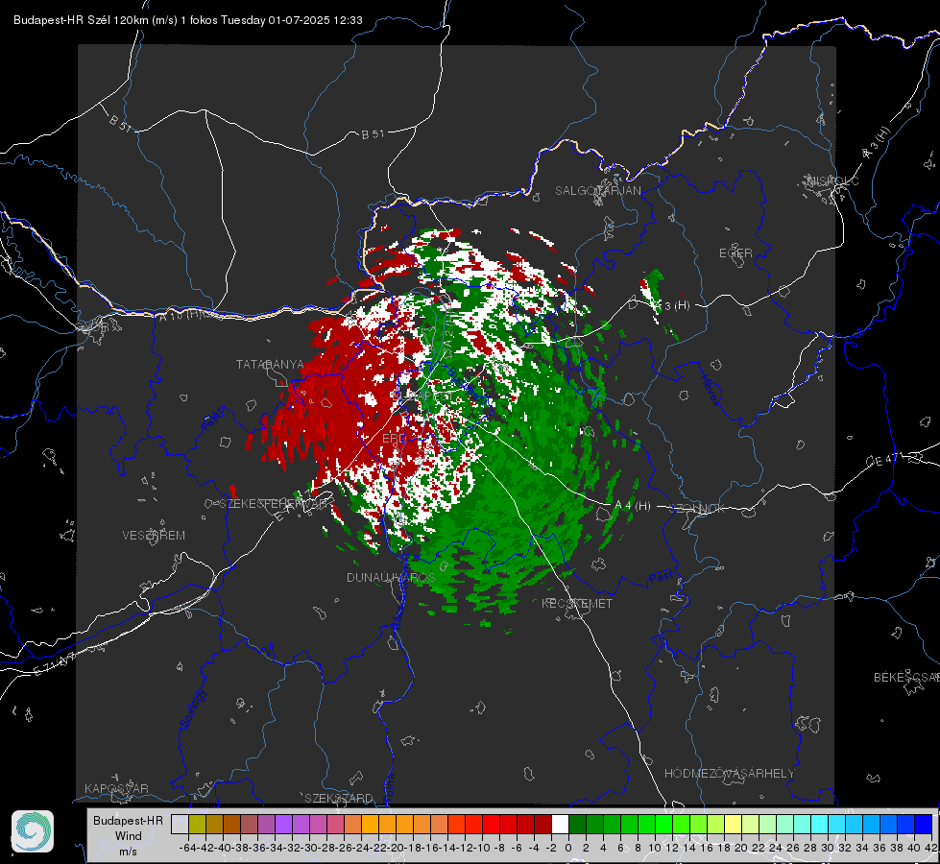Click the KAPOSVÁR city label

coord(116,788)
